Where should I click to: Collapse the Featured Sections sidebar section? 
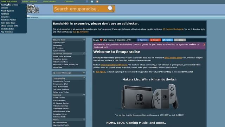[x=84, y=54]
